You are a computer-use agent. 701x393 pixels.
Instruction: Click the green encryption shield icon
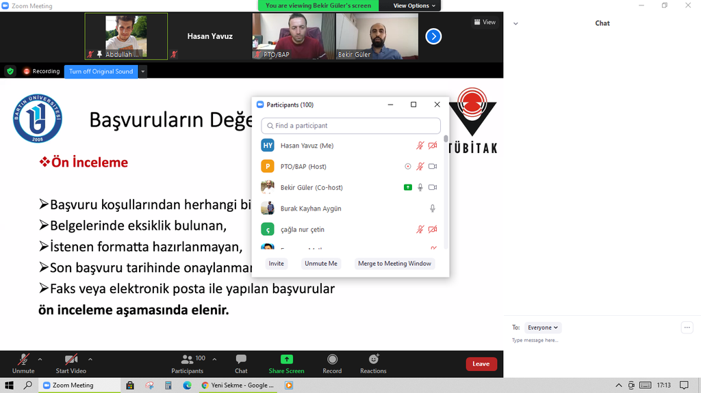(x=10, y=71)
